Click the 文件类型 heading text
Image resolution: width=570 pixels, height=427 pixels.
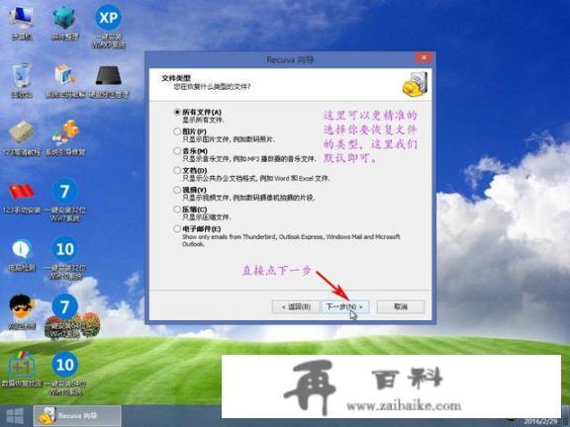(176, 78)
